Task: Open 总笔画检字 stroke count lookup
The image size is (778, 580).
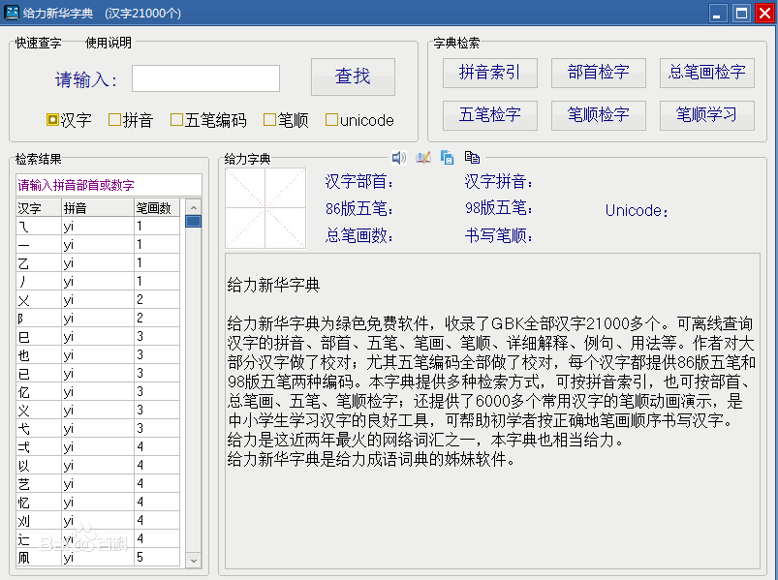Action: click(x=706, y=73)
